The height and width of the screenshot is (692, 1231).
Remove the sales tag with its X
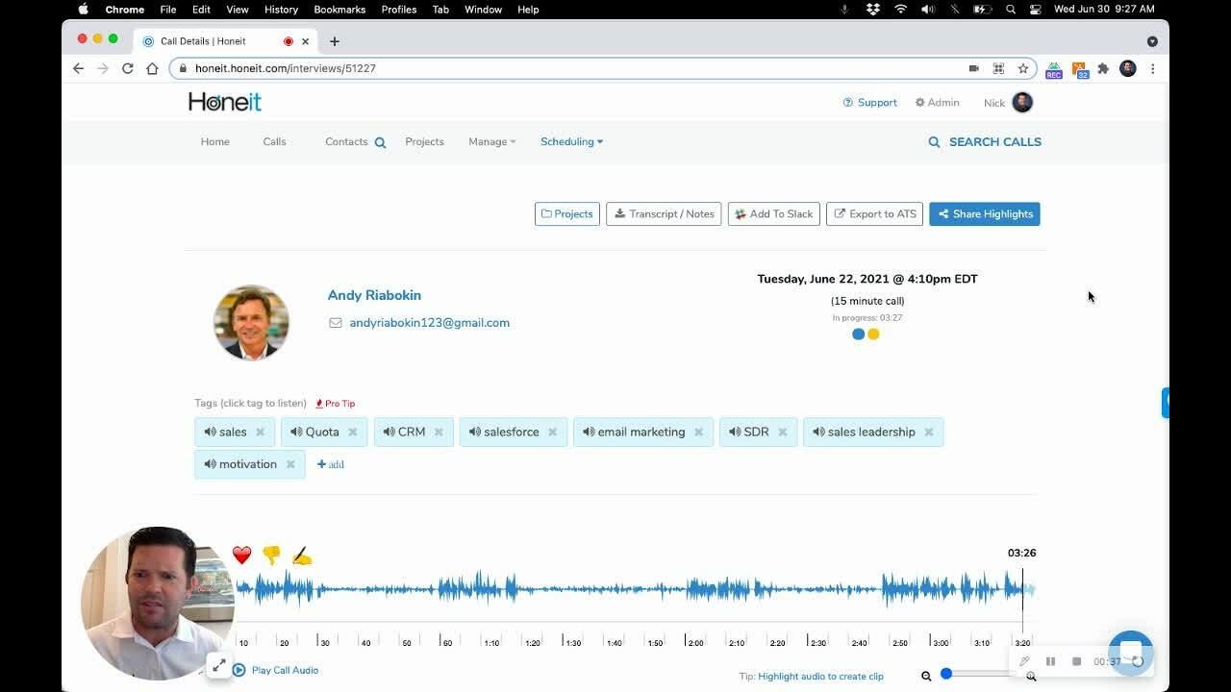click(260, 432)
